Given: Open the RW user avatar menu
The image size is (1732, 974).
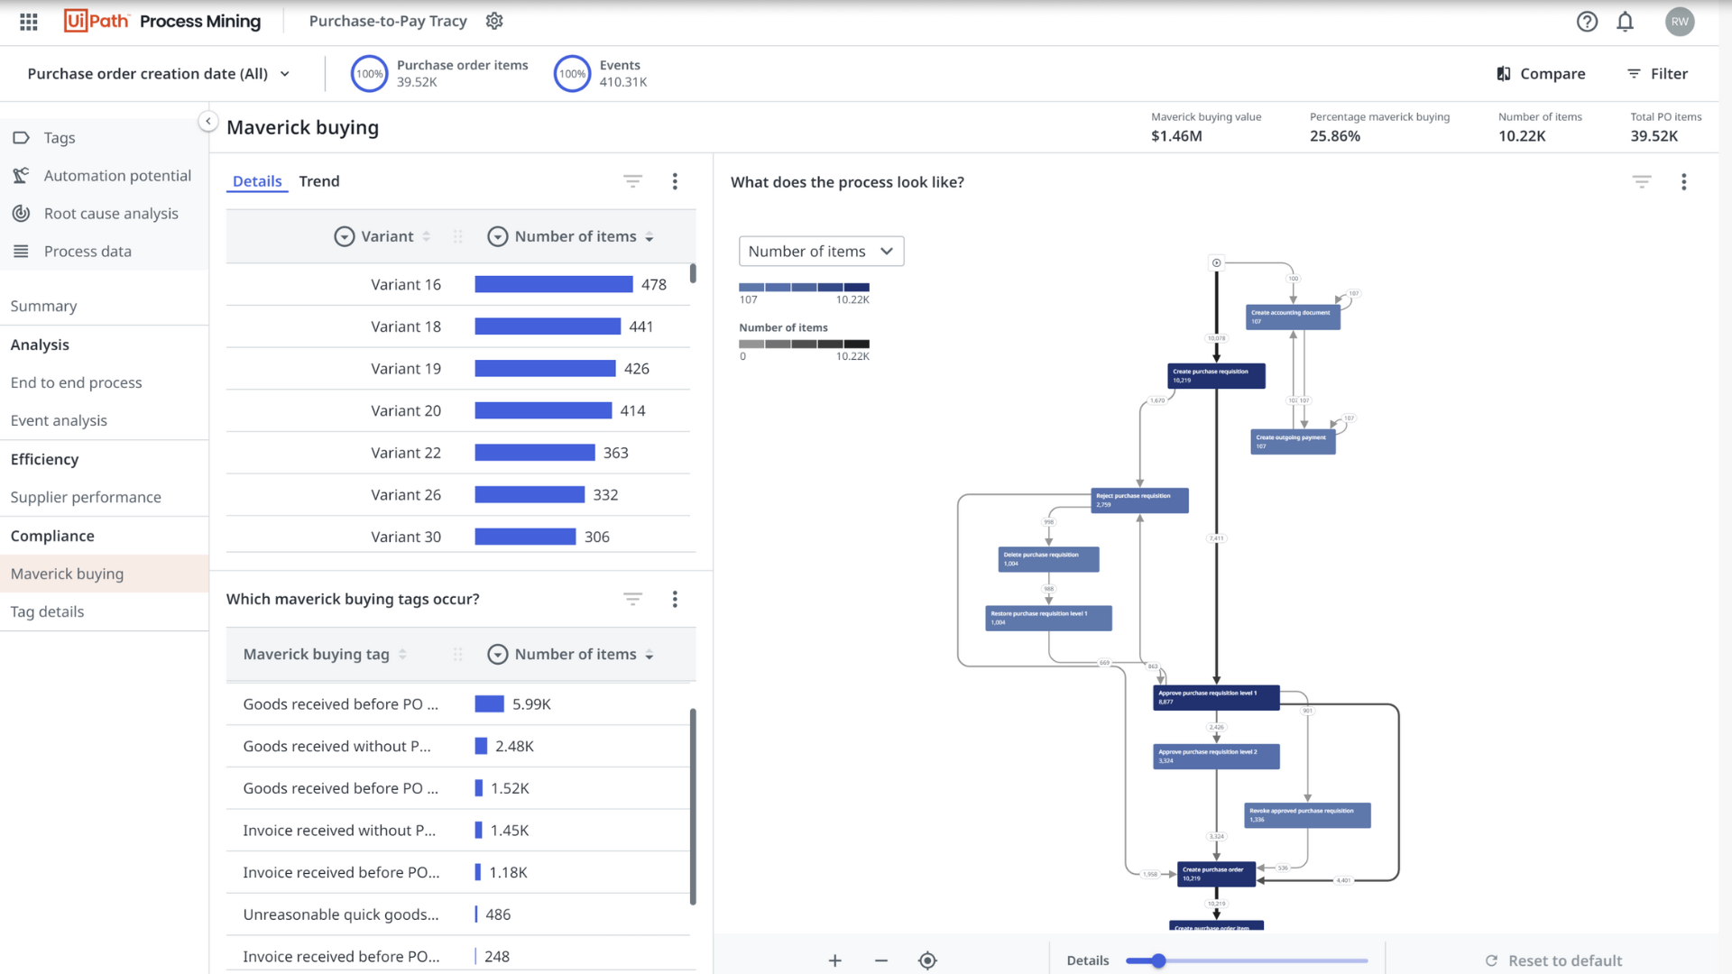Looking at the screenshot, I should point(1679,22).
